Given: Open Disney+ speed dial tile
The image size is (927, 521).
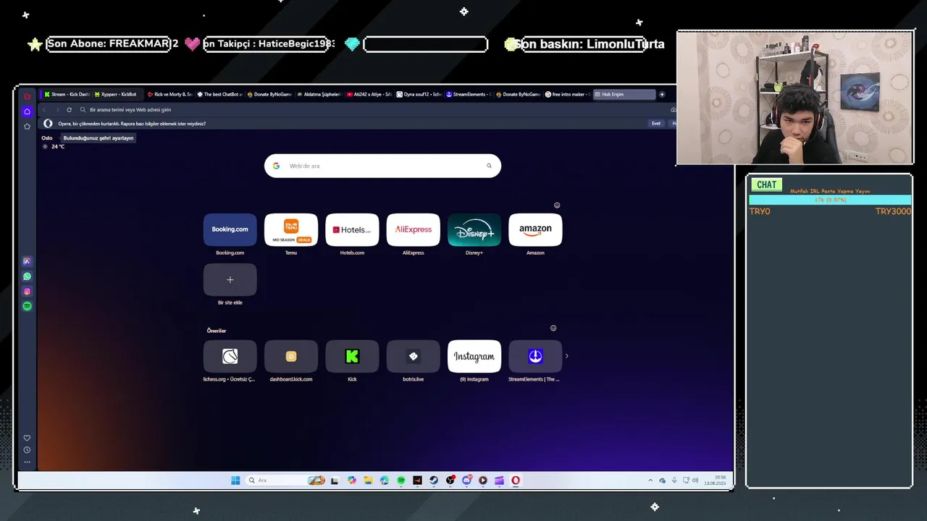Looking at the screenshot, I should [474, 229].
